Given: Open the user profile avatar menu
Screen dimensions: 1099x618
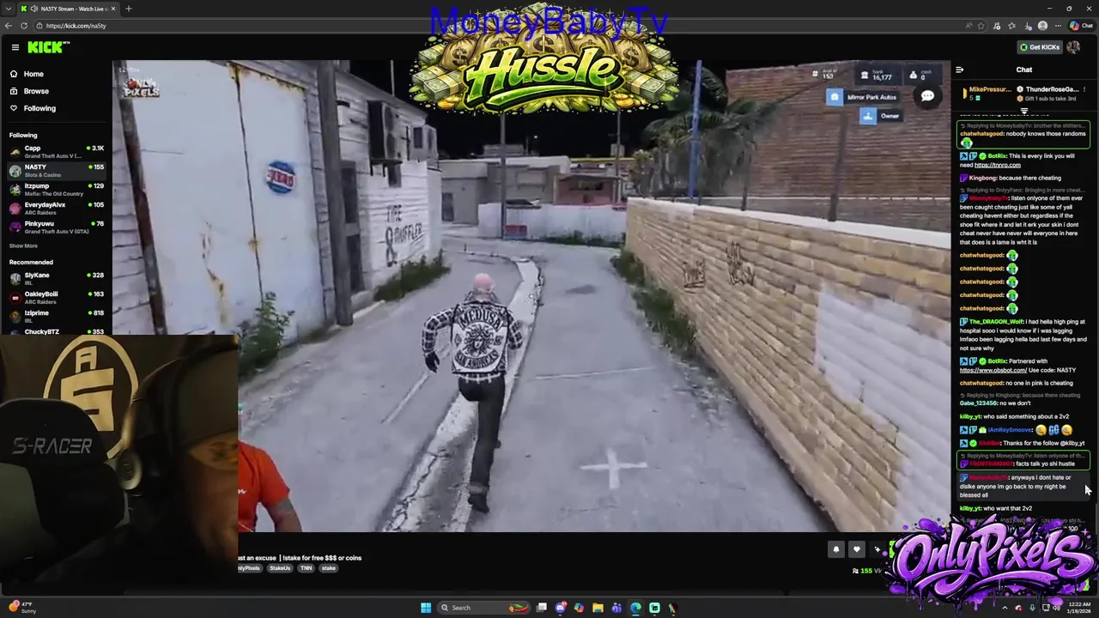Looking at the screenshot, I should point(1073,47).
